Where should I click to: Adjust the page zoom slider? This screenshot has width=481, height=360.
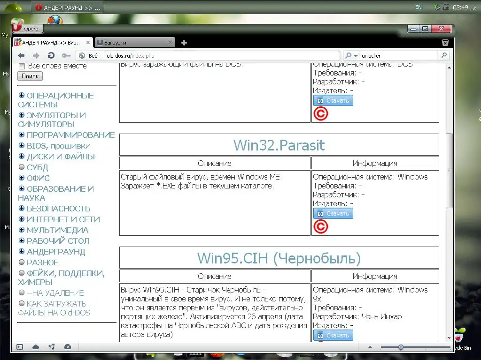pos(401,347)
